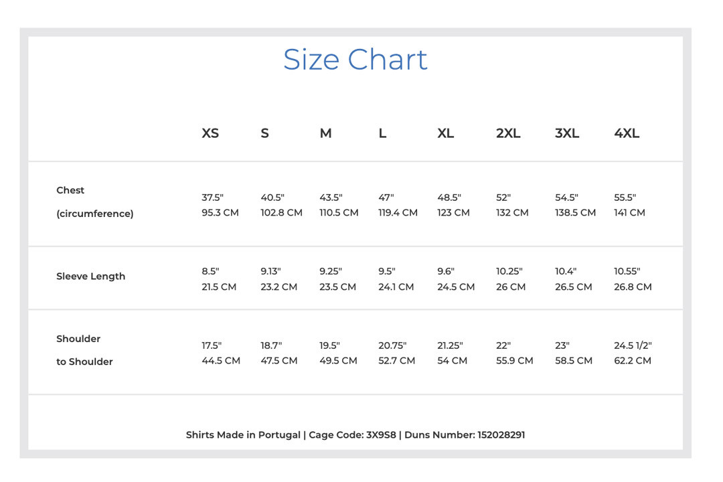Click the Sleeve Length row label
The width and height of the screenshot is (723, 482).
coord(91,276)
